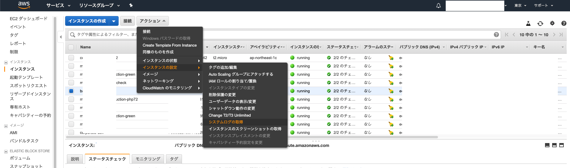This screenshot has width=570, height=168.
Task: Click the status check icon in the first row
Action: point(329,58)
